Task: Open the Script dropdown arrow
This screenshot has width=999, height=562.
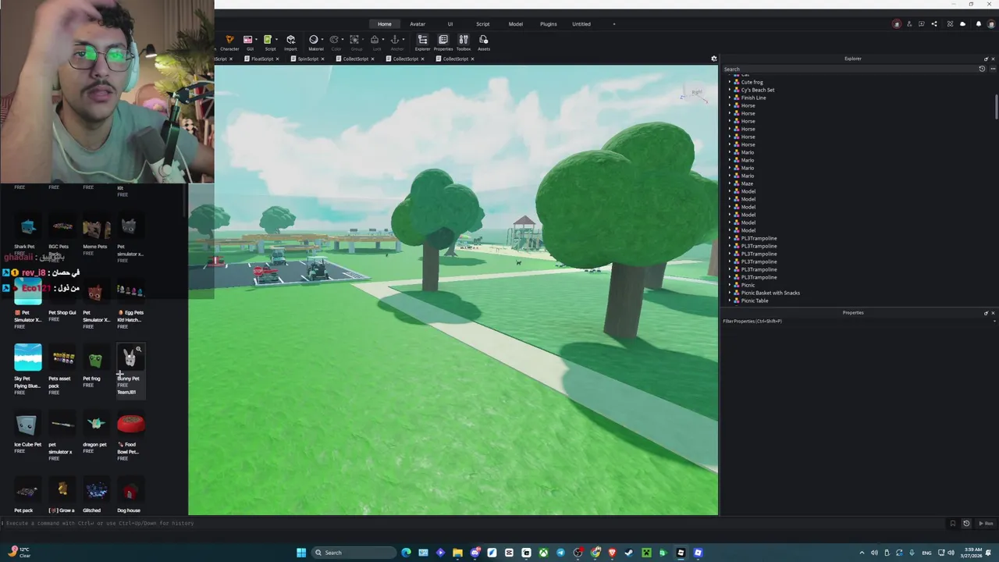Action: 276,39
